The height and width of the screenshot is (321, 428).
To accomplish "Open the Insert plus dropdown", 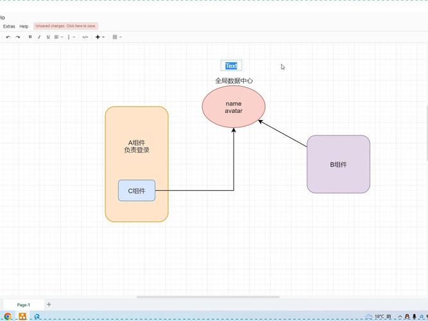I will click(99, 37).
